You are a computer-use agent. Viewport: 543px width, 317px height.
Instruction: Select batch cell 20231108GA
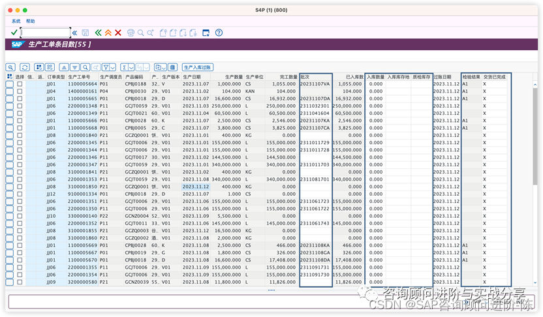(315, 252)
